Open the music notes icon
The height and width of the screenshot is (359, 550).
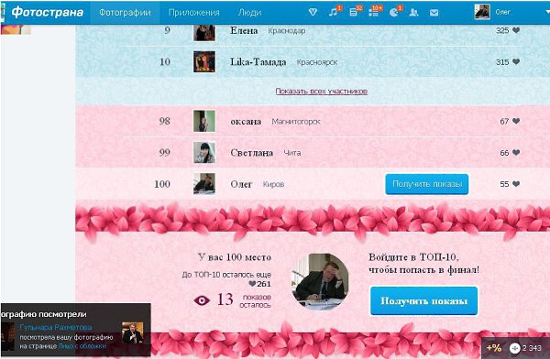pyautogui.click(x=334, y=12)
